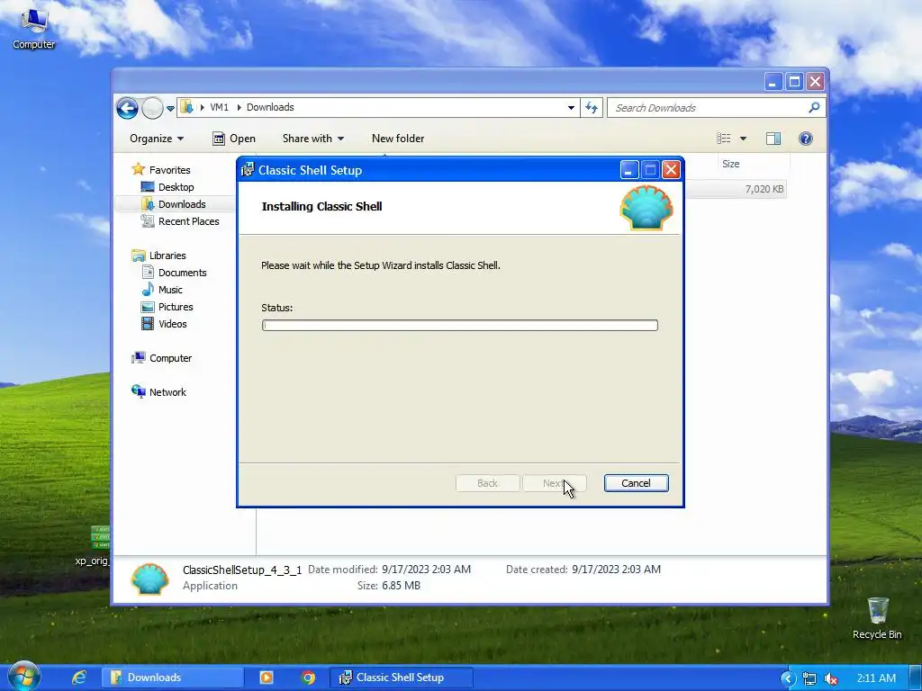Screen dimensions: 922x691
Task: Open Explorer help question mark icon
Action: click(806, 139)
